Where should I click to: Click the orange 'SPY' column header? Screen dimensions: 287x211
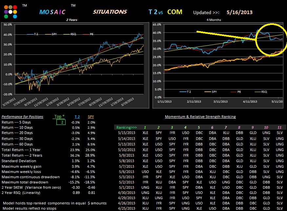coord(91,117)
